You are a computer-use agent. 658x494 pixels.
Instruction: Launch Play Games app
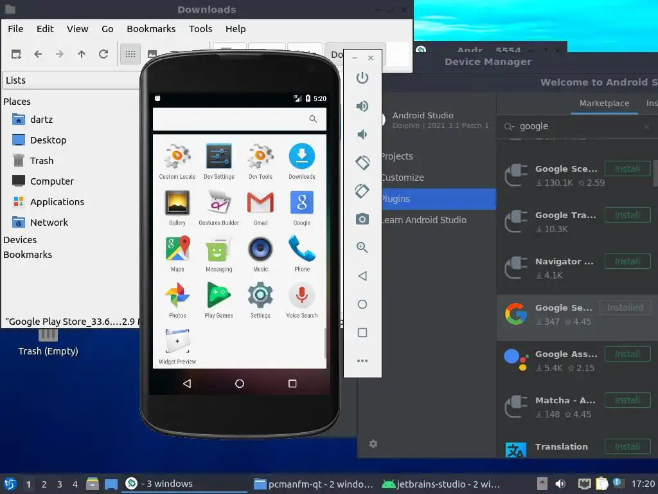(218, 300)
